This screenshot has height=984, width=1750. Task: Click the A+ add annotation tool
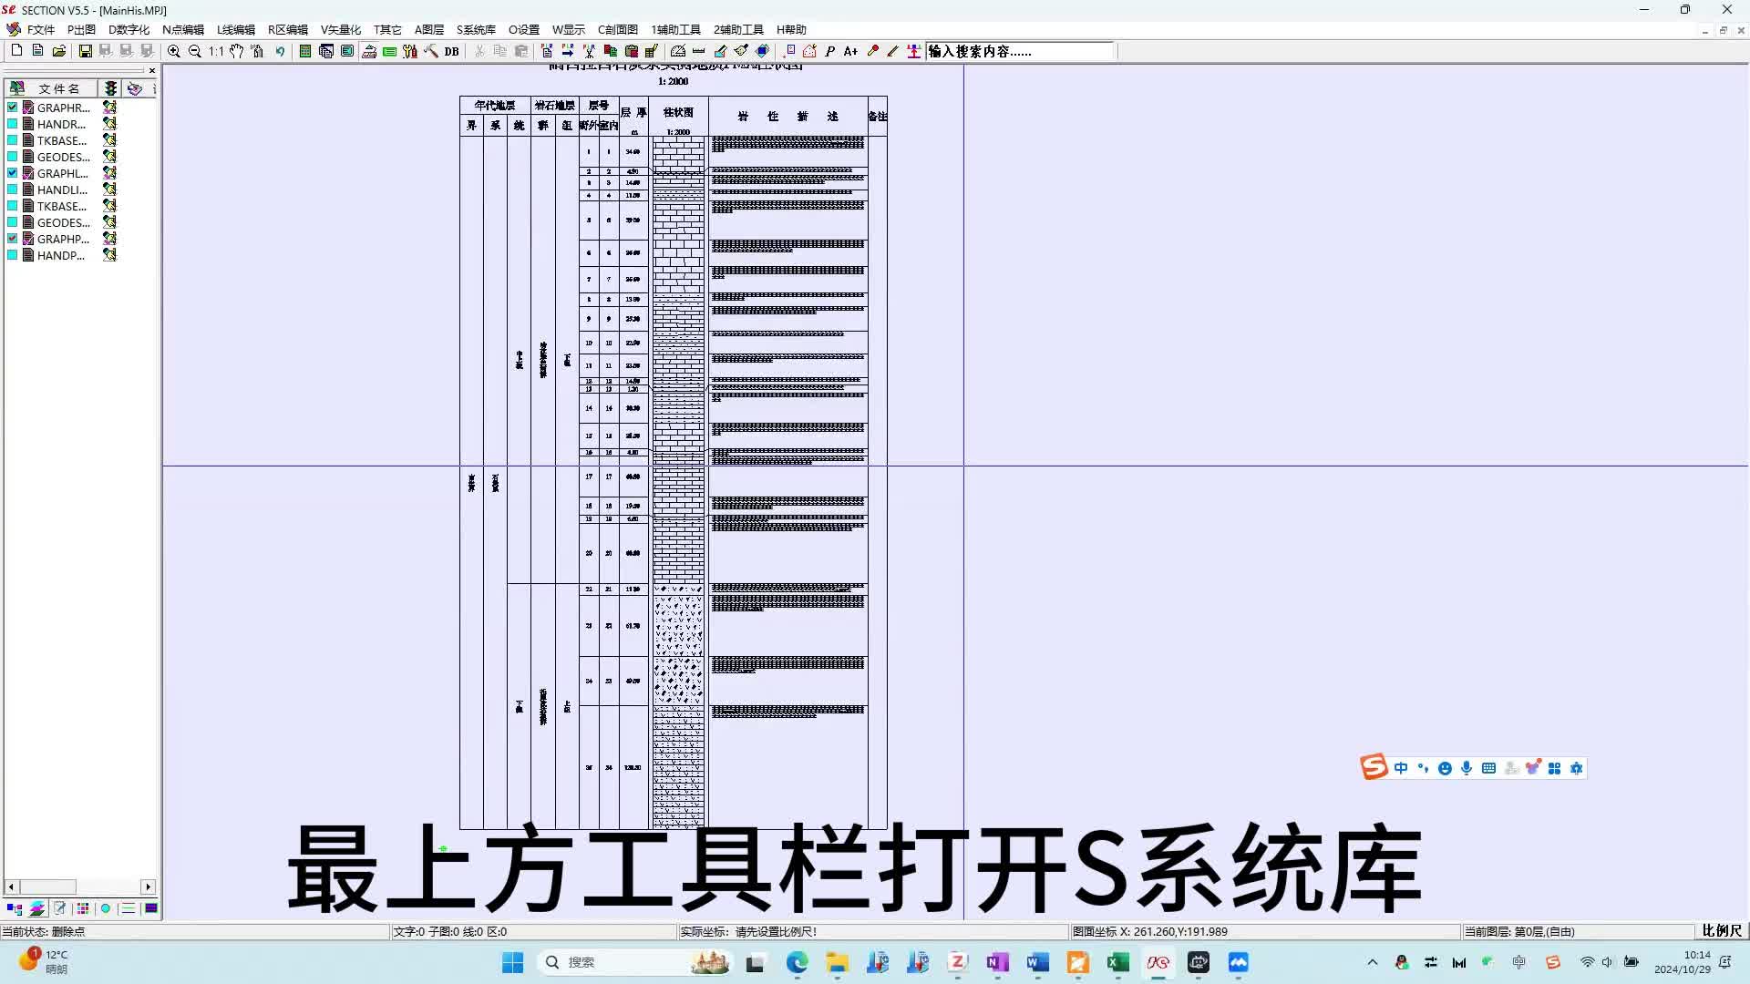[x=850, y=51]
